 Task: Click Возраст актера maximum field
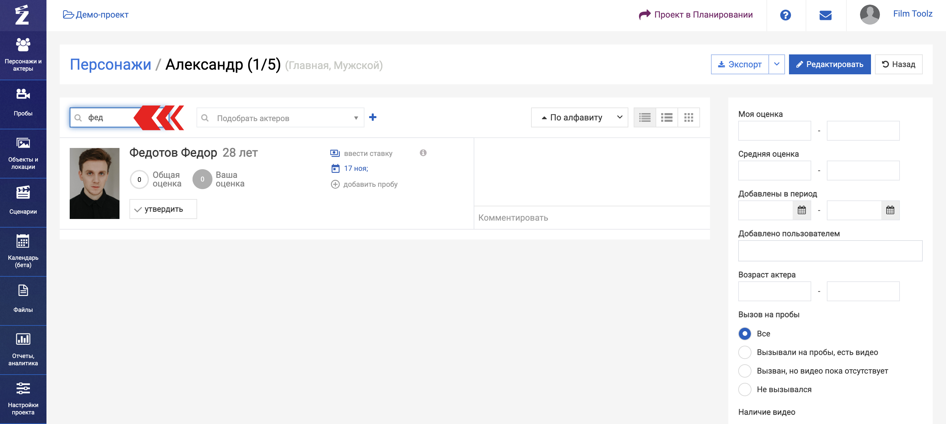863,291
